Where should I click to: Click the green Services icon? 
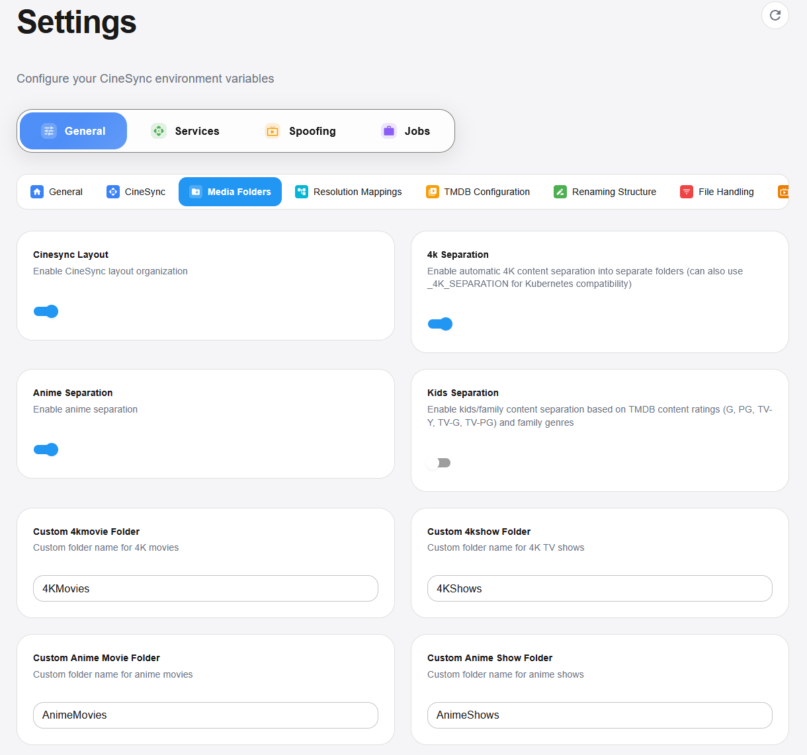[159, 131]
